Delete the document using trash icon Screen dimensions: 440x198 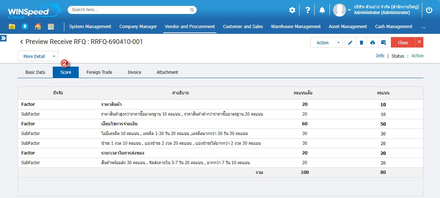coord(361,43)
